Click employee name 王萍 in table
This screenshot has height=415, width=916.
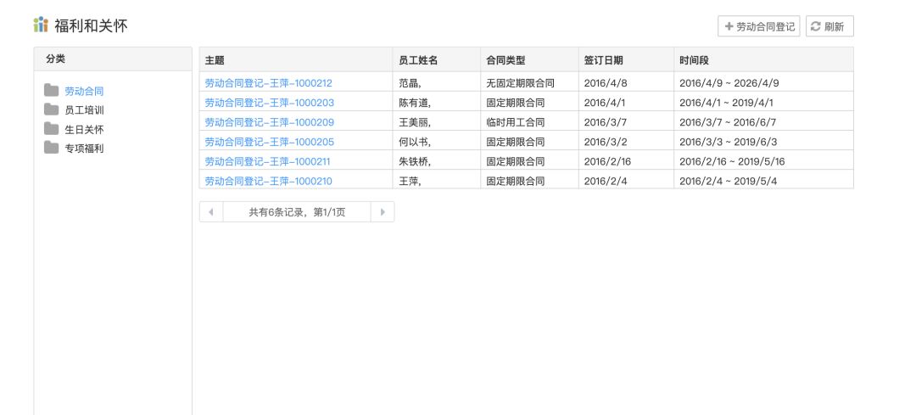coord(411,182)
